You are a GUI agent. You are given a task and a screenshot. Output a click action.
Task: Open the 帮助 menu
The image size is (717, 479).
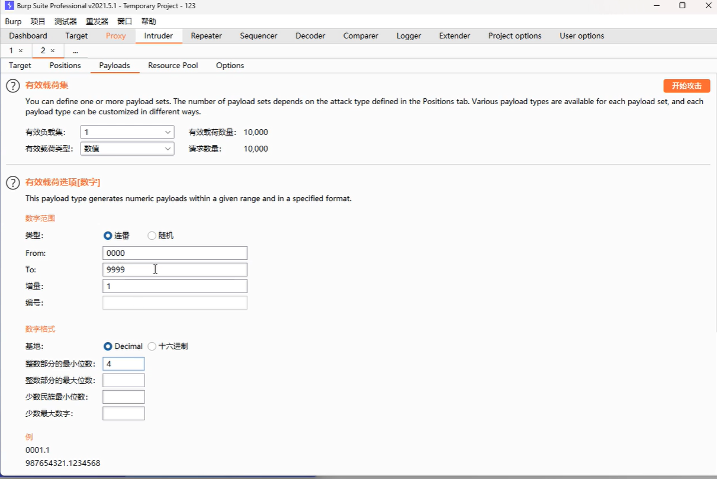(149, 21)
